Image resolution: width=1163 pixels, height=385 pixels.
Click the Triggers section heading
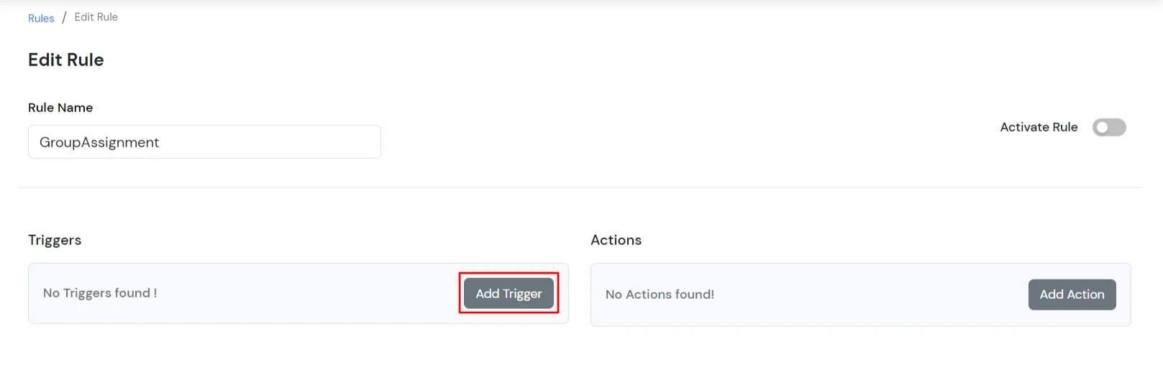click(55, 240)
